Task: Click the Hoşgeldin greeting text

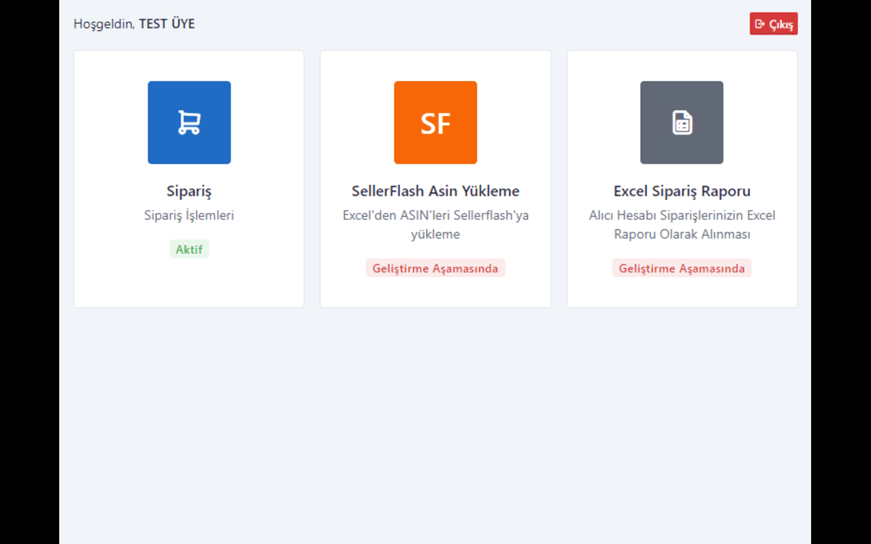Action: [103, 24]
